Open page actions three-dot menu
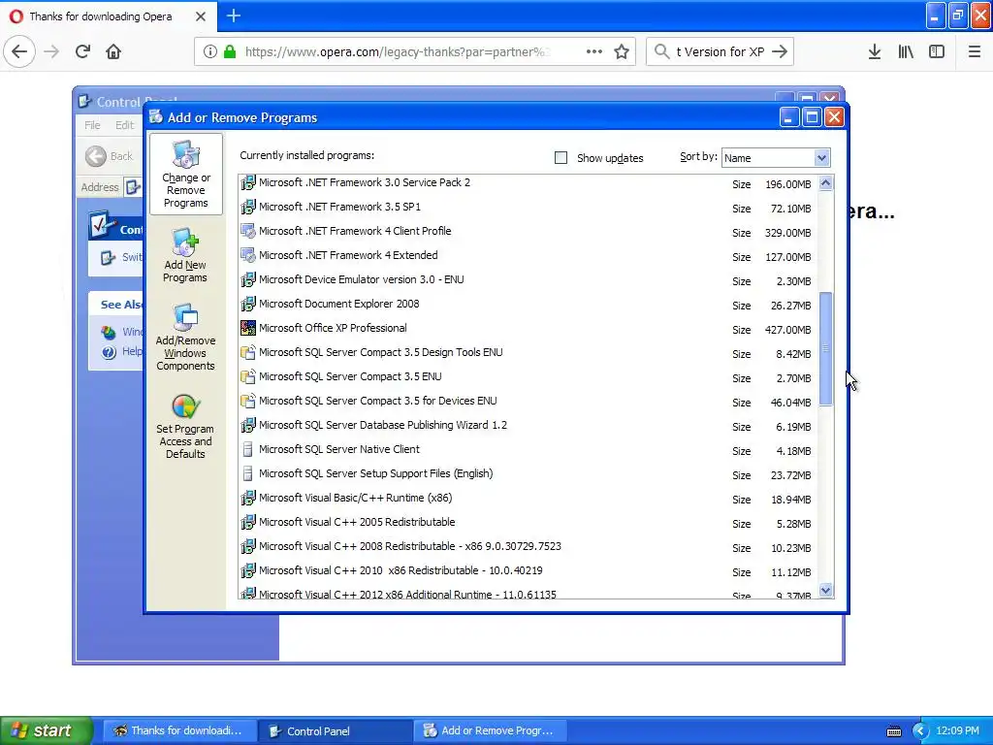993x745 pixels. [594, 51]
